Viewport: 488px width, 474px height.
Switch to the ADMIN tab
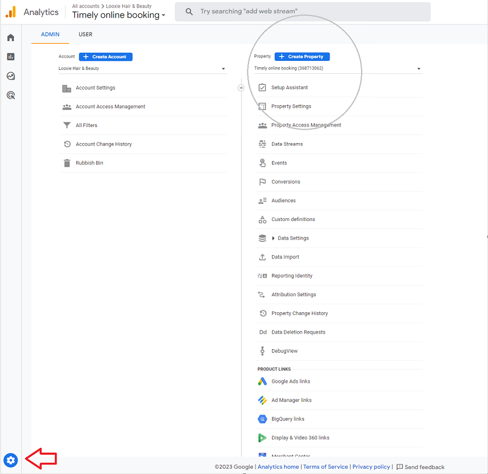[50, 34]
